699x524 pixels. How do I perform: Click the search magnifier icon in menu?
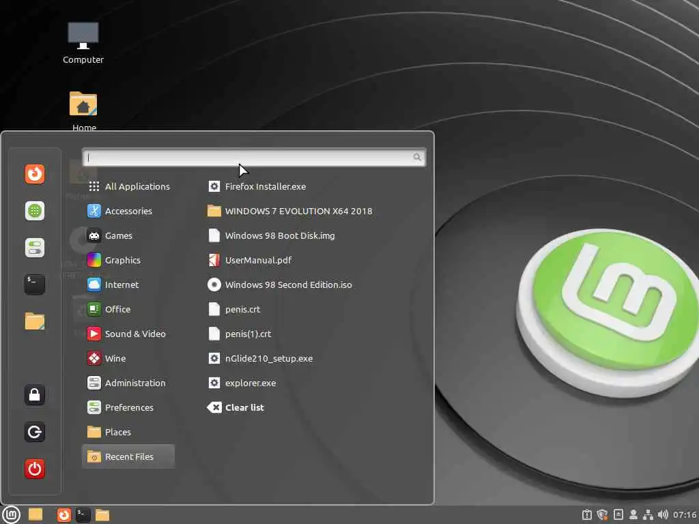coord(417,158)
